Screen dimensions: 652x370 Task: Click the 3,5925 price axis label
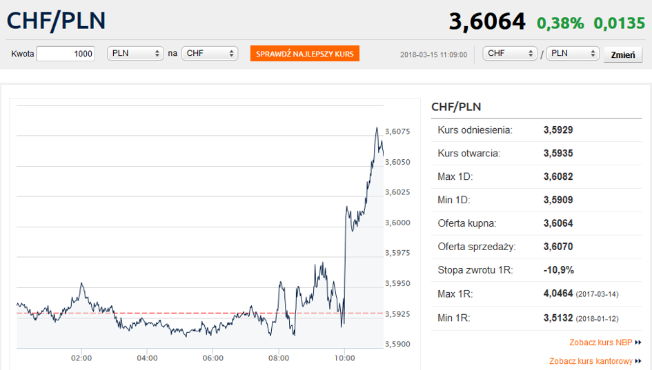(x=397, y=314)
